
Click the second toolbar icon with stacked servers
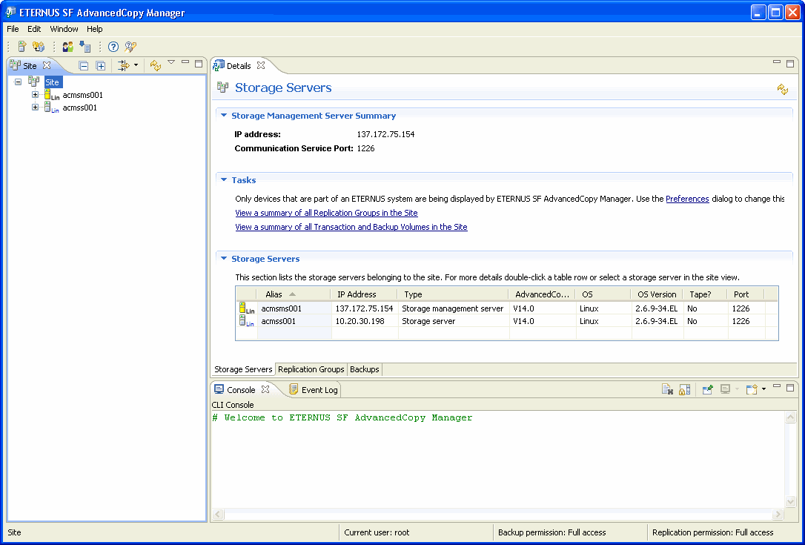coord(39,47)
